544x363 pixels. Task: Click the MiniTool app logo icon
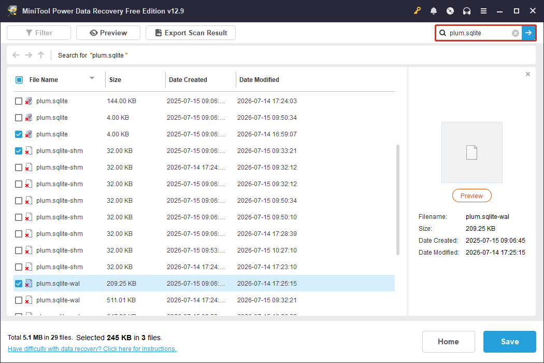[x=12, y=11]
